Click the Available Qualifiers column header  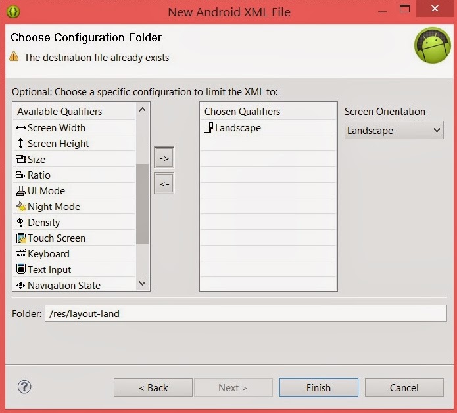click(x=74, y=111)
